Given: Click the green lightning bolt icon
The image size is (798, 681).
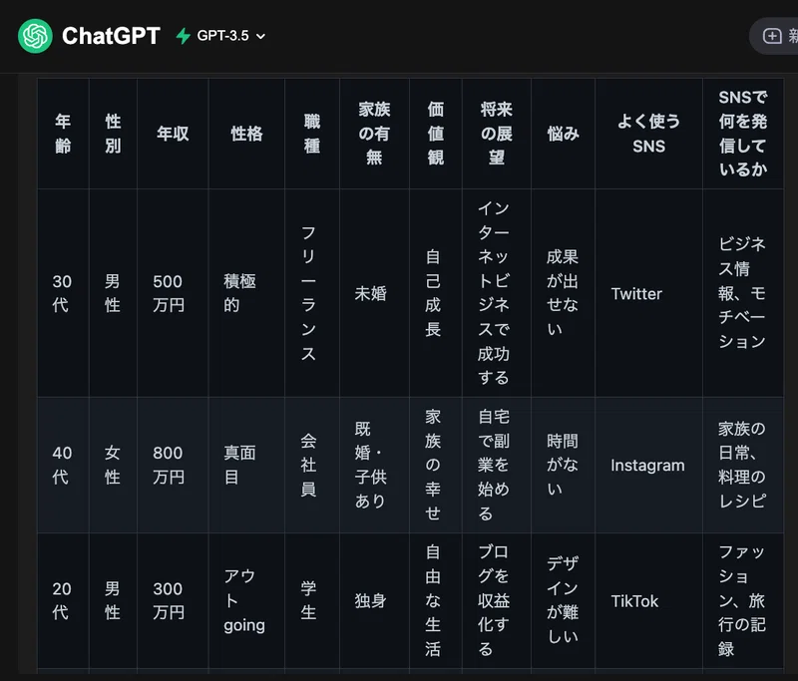Looking at the screenshot, I should point(183,36).
